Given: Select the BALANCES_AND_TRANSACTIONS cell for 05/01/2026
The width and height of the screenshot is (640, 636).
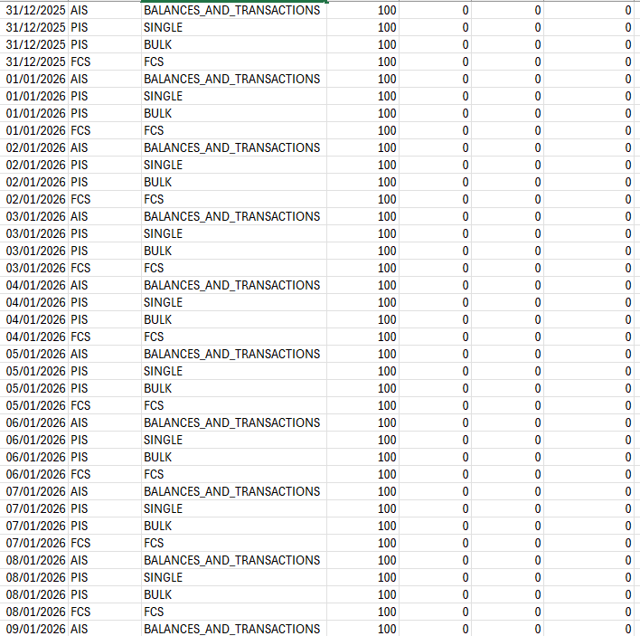Looking at the screenshot, I should [231, 354].
